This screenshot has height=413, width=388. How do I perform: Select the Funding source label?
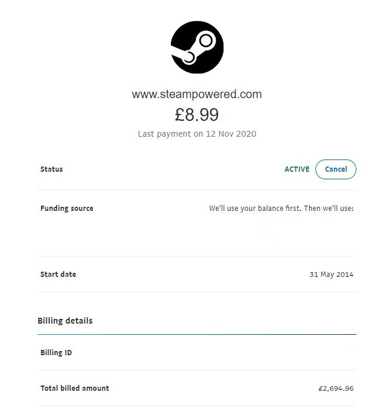(67, 209)
